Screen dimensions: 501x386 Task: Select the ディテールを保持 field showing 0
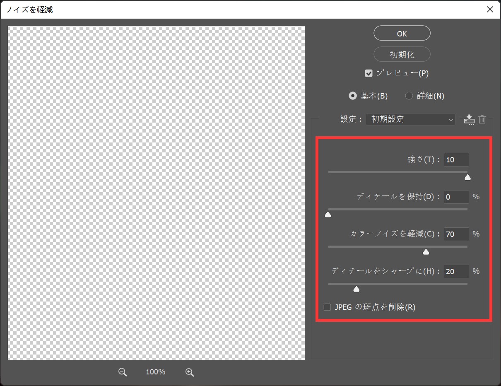point(456,197)
